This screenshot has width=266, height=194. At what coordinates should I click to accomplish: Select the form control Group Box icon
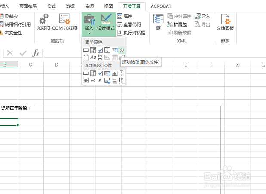click(x=86, y=57)
